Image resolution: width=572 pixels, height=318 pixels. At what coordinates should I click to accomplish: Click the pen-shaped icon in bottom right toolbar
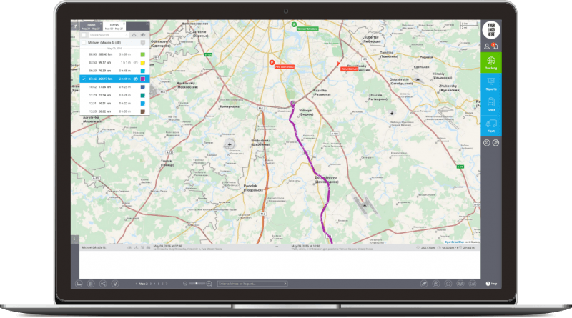(x=424, y=284)
